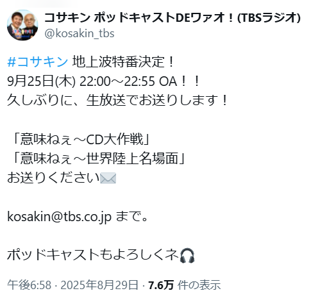
Task: Click the 地上波特番決定！ announcement text
Action: [124, 62]
